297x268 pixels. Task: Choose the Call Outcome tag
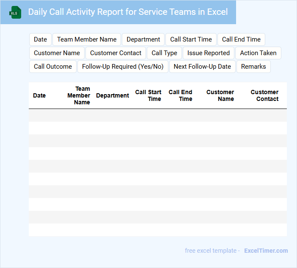(x=53, y=67)
